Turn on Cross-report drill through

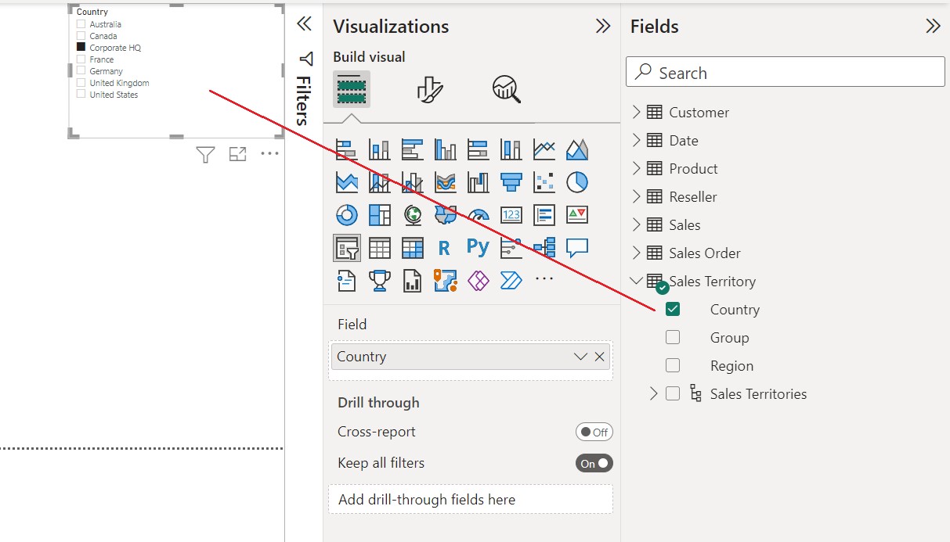[x=594, y=432]
